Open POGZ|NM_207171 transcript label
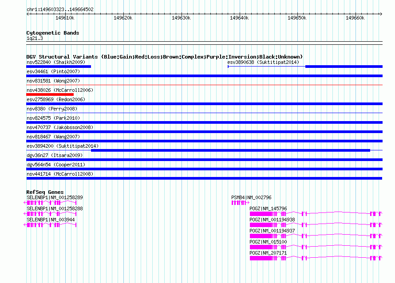This screenshot has height=283, width=395. (268, 253)
